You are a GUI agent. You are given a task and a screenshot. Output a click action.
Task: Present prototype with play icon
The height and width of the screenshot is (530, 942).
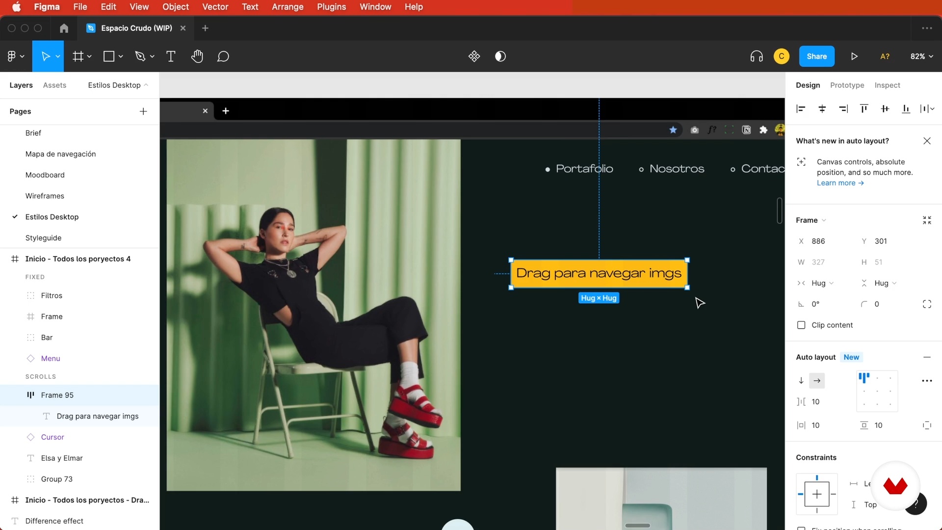coord(854,56)
